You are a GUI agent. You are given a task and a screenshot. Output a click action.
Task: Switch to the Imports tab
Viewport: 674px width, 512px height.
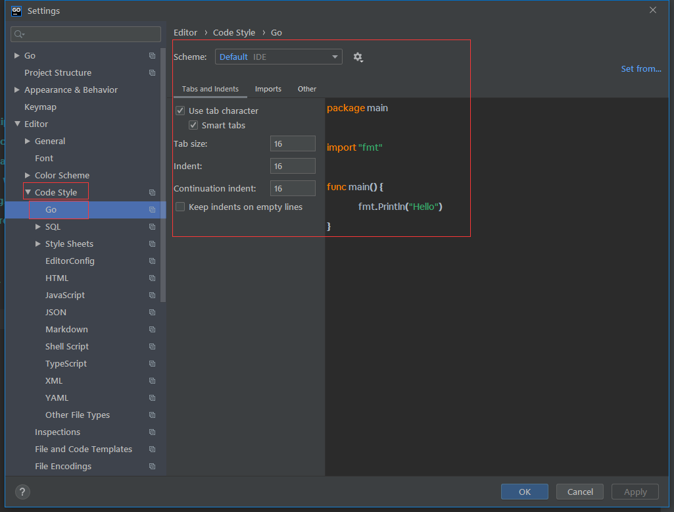click(x=268, y=89)
